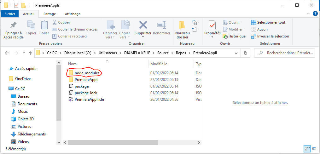This screenshot has width=320, height=154.
Task: Switch to details view toggle in status bar
Action: tap(307, 148)
